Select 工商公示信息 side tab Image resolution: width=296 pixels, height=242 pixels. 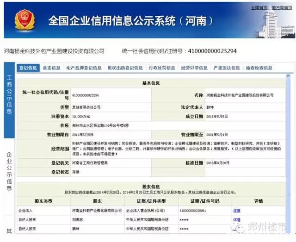[9, 100]
